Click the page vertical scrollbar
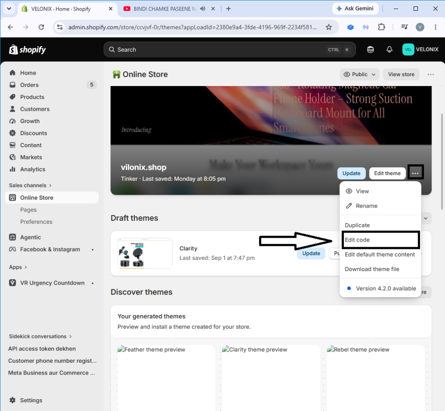The image size is (445, 411). point(442,162)
